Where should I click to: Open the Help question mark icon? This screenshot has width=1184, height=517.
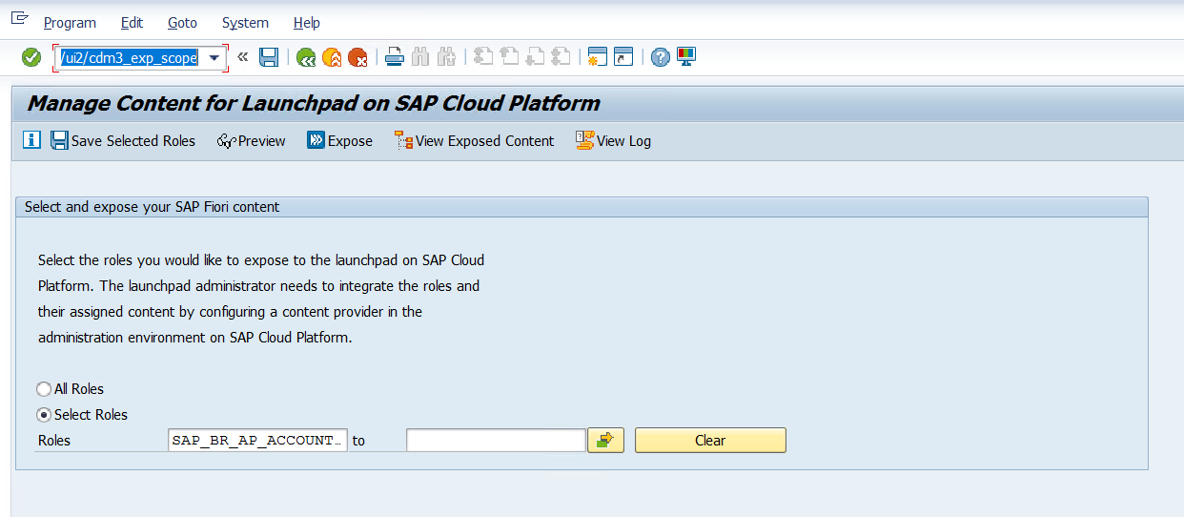(x=660, y=58)
